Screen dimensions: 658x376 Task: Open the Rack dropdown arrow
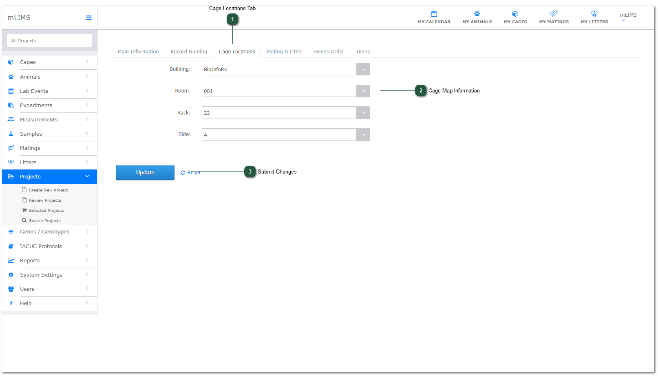[363, 113]
